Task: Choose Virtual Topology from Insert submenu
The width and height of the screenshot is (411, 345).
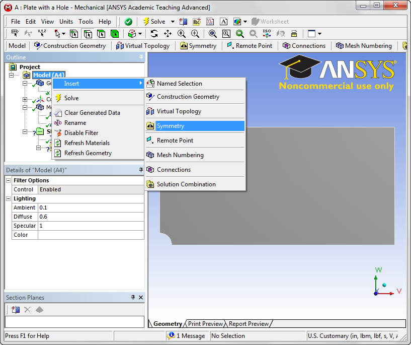Action: tap(195, 111)
